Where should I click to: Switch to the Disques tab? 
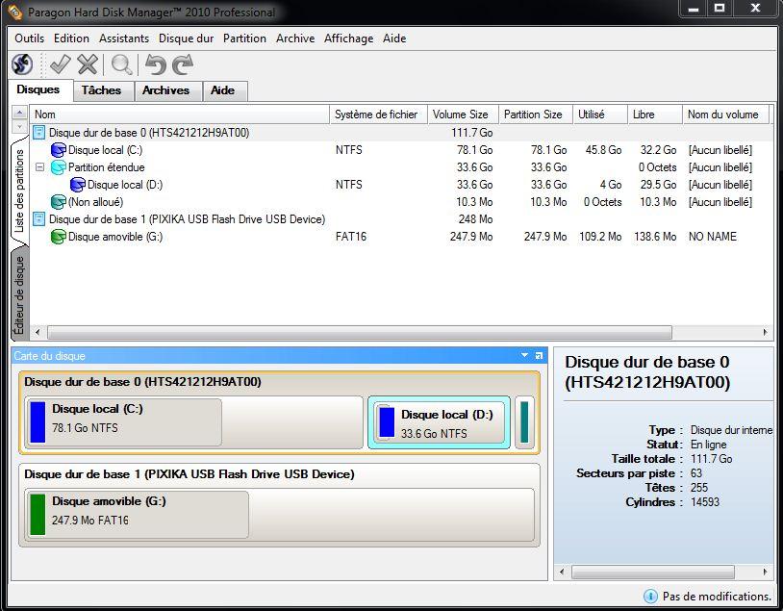click(x=41, y=89)
